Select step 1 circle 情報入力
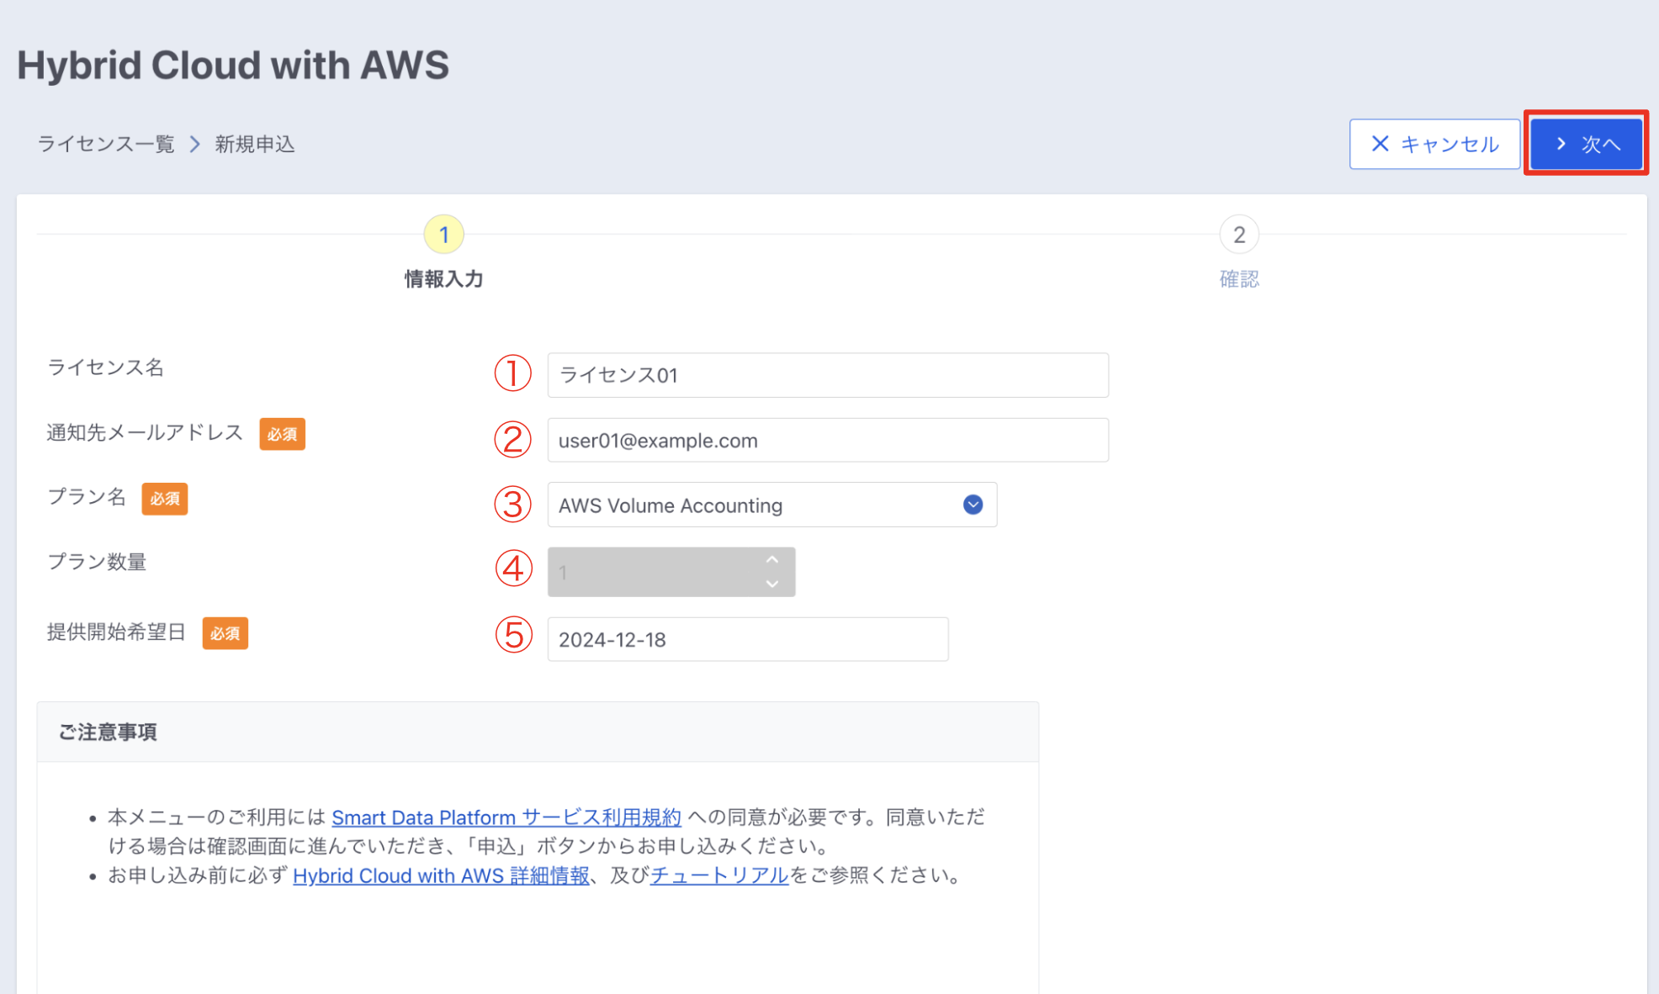The height and width of the screenshot is (994, 1659). click(x=444, y=235)
